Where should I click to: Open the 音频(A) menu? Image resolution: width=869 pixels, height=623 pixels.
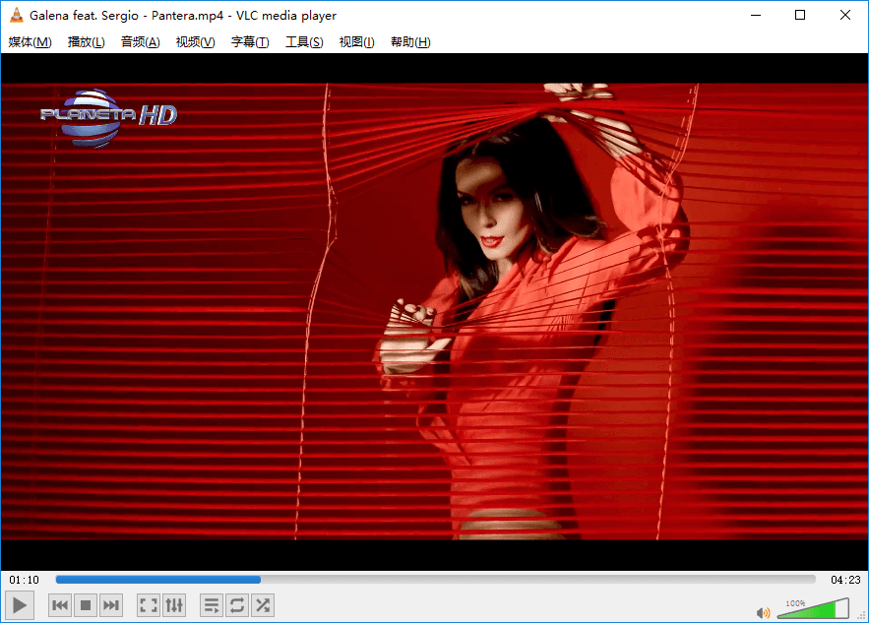tap(140, 42)
